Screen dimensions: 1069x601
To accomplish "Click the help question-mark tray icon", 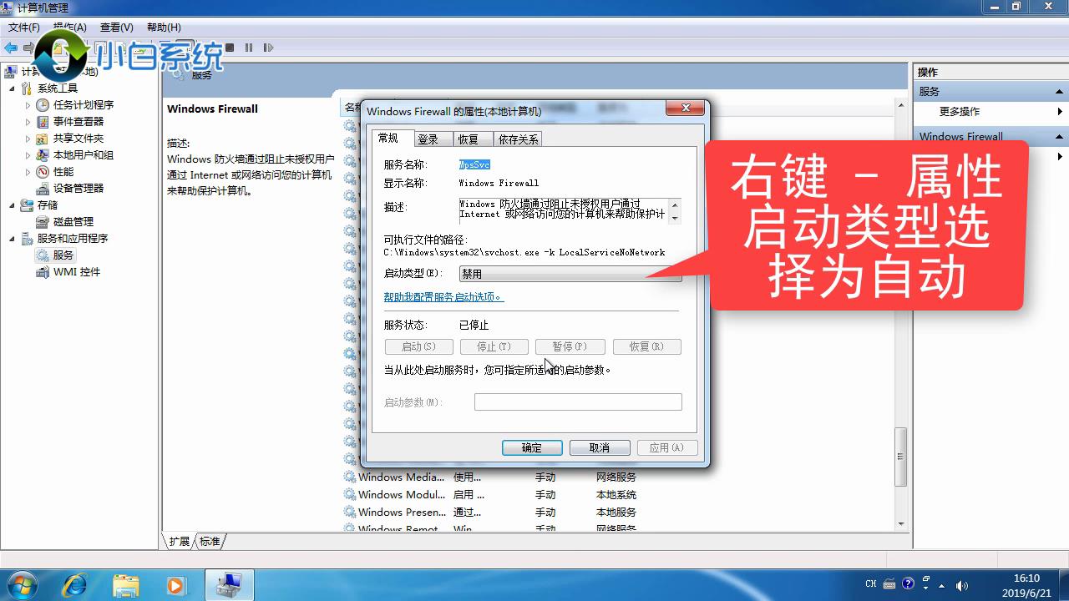I will point(908,584).
